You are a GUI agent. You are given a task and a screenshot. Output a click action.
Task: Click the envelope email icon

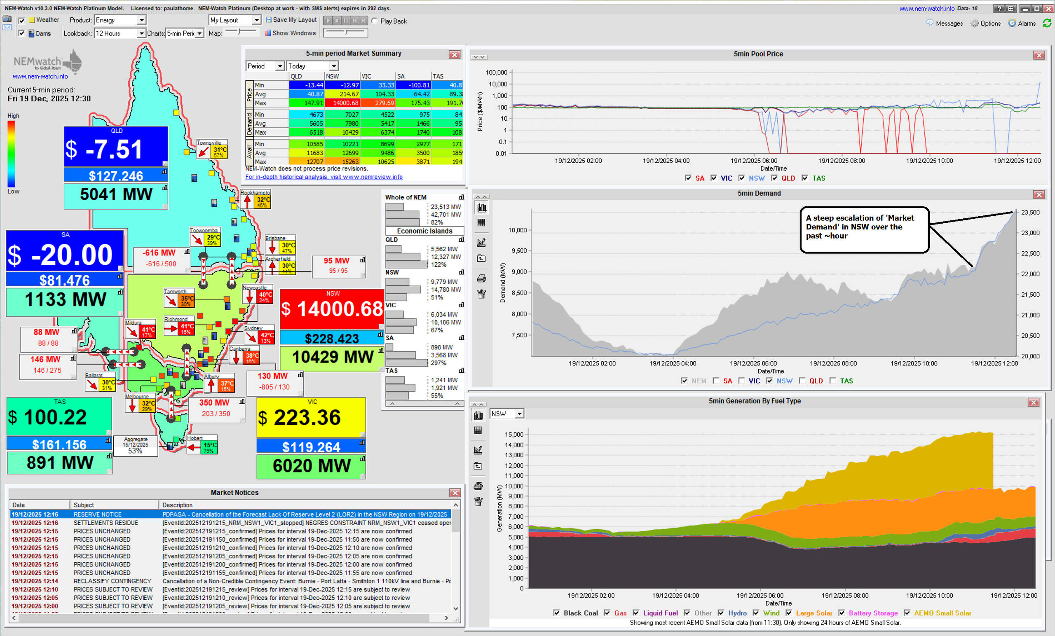coord(7,27)
